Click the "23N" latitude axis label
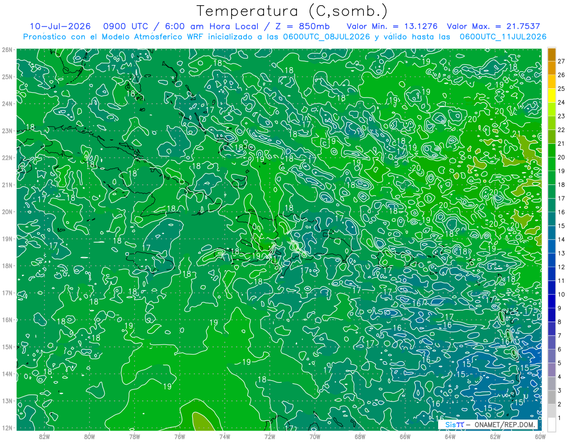The height and width of the screenshot is (443, 574). 7,130
